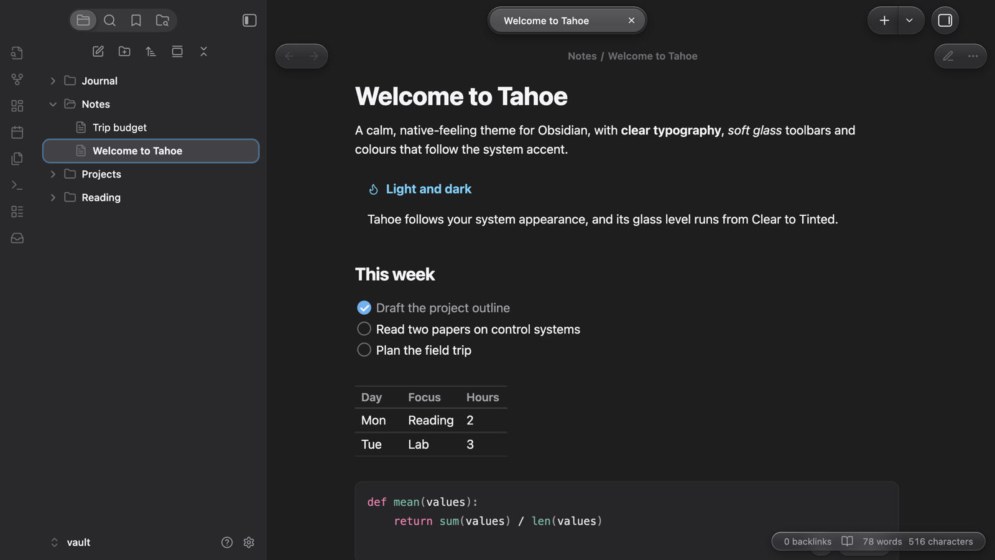This screenshot has height=560, width=995.
Task: Expand the Journal folder
Action: pos(53,81)
